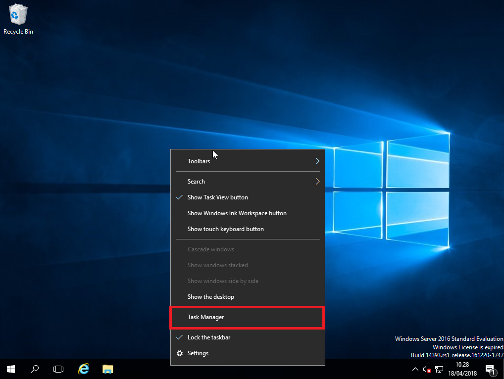Click the clock to view the calendar
Screen dimensions: 504x379
(462, 369)
